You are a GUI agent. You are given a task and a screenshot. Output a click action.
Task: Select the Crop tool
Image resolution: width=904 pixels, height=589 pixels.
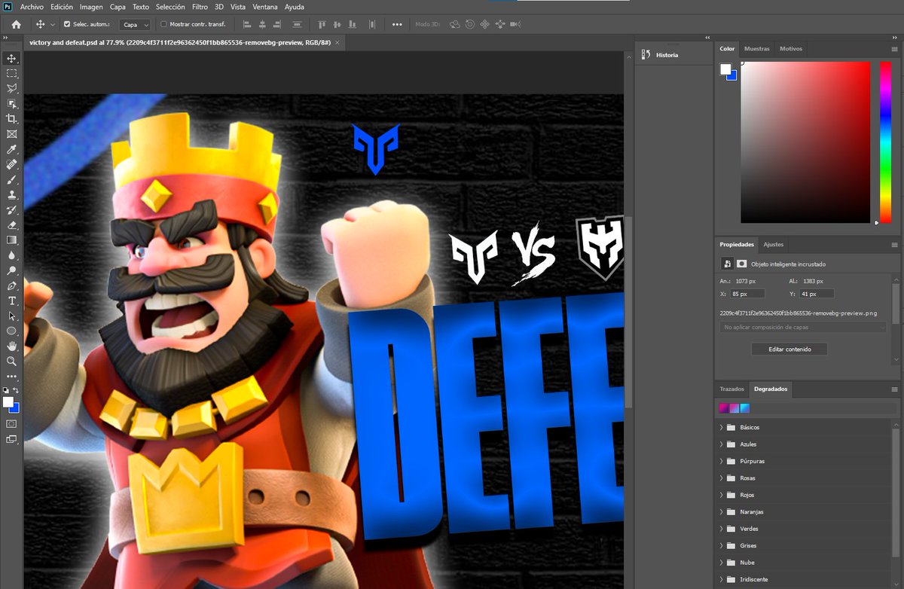(x=11, y=119)
